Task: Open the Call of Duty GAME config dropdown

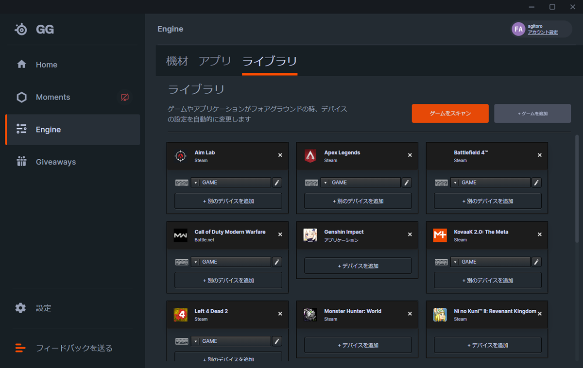Action: pos(231,262)
